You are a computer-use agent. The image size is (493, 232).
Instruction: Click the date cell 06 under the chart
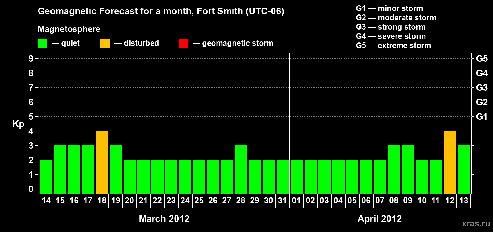click(x=366, y=201)
